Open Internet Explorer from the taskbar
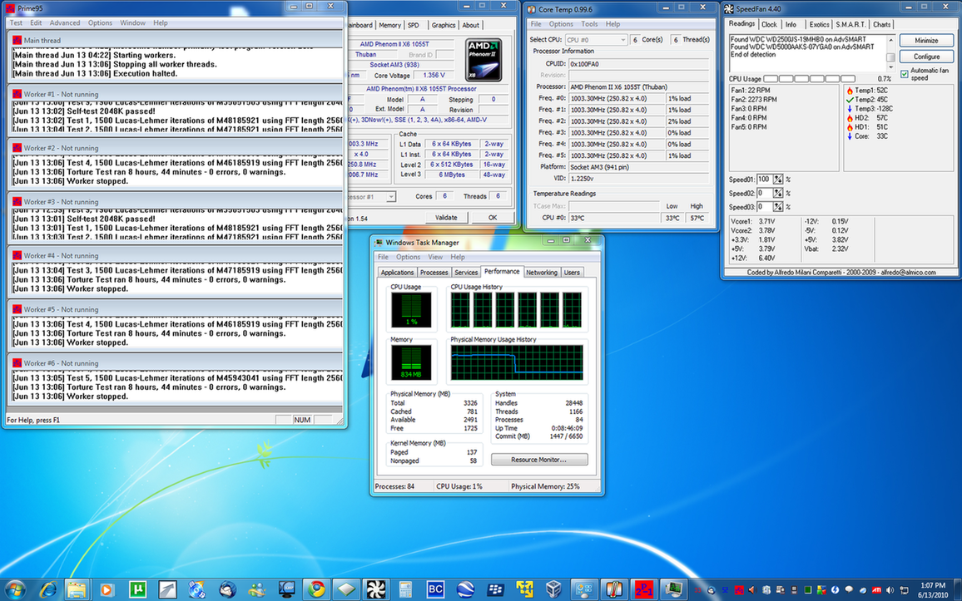The height and width of the screenshot is (601, 962). tap(47, 589)
